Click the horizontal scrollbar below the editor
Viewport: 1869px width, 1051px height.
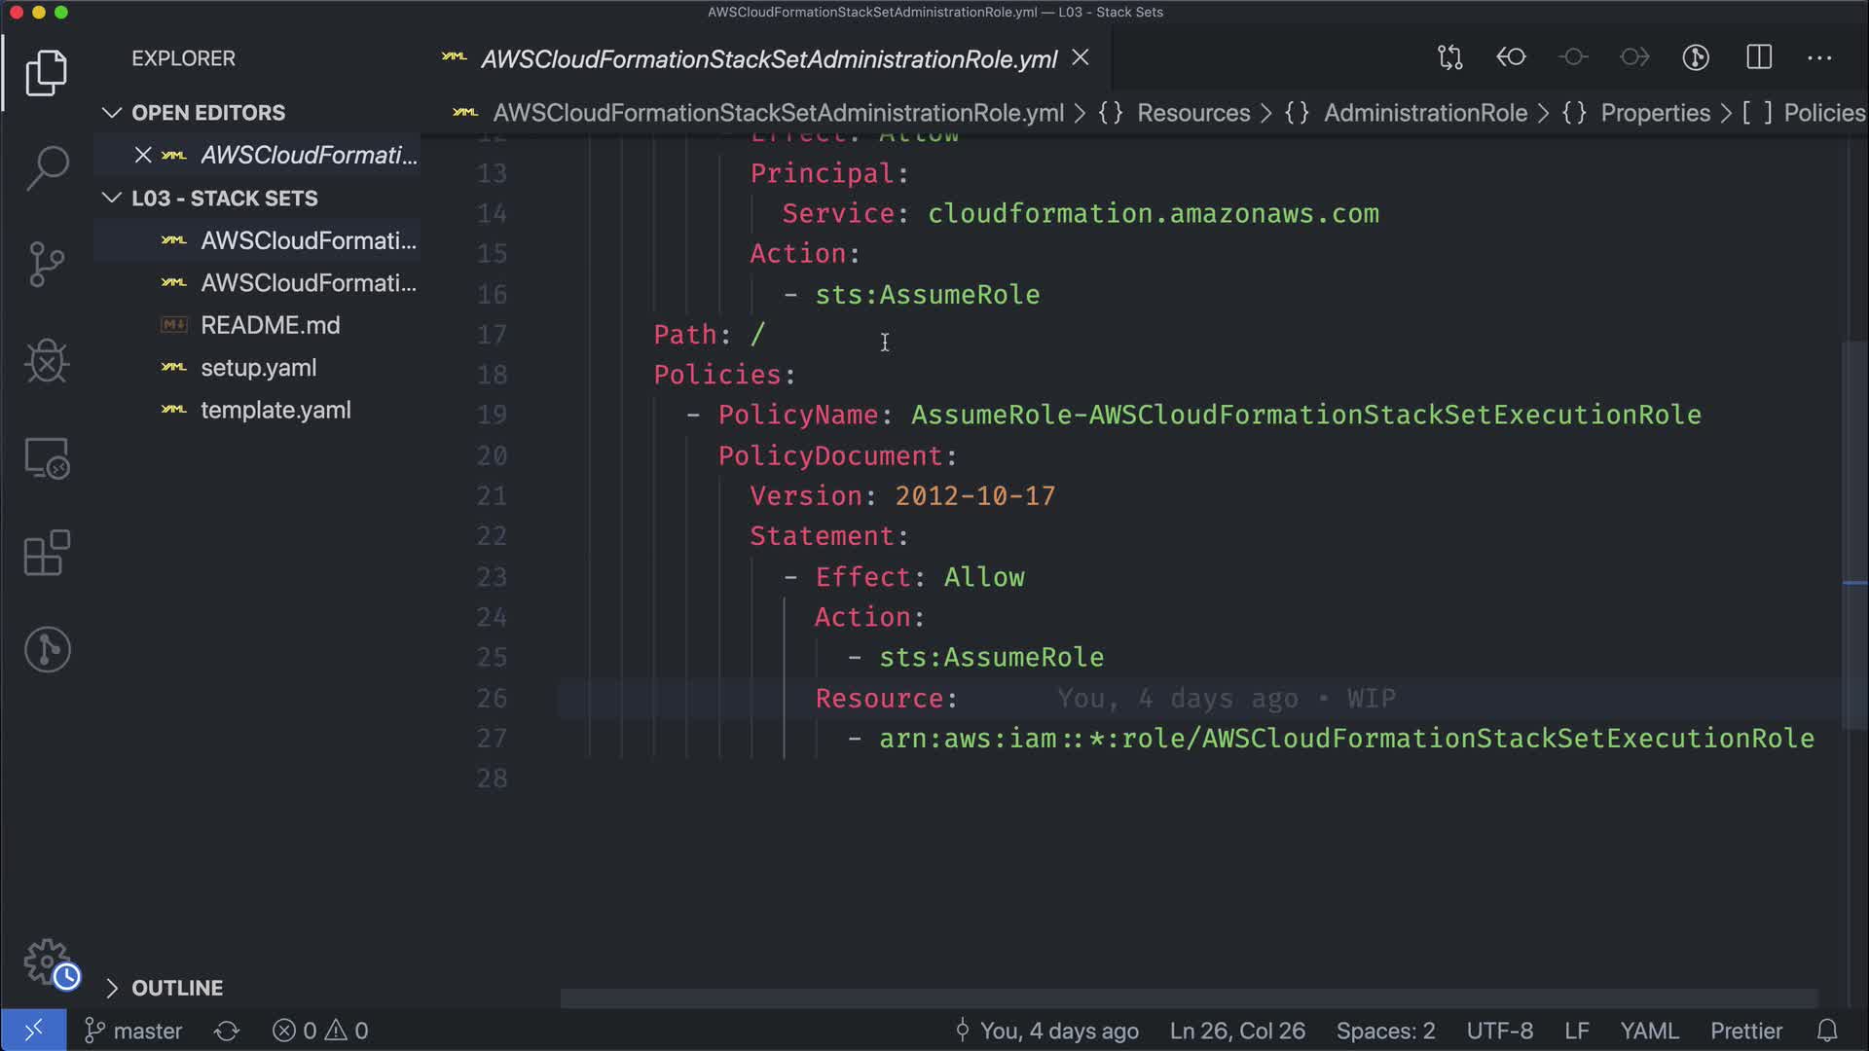[x=1188, y=998]
